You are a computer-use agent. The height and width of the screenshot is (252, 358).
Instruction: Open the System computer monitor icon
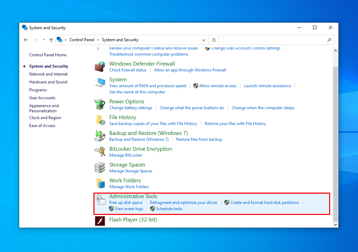point(100,82)
